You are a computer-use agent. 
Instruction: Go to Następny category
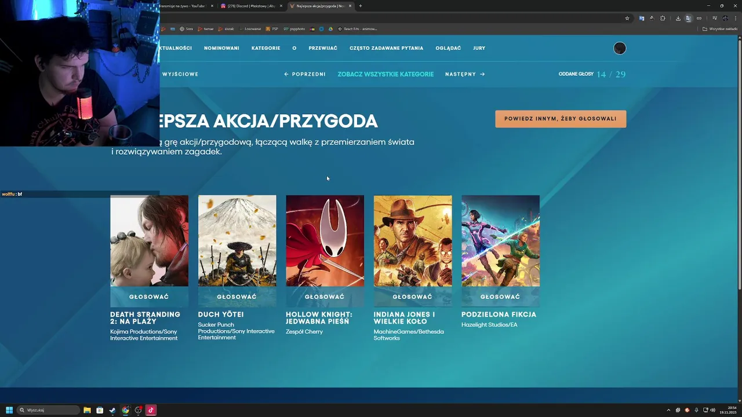(465, 74)
